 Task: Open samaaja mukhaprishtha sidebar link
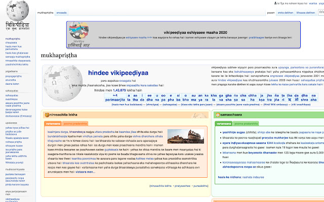pyautogui.click(x=18, y=57)
